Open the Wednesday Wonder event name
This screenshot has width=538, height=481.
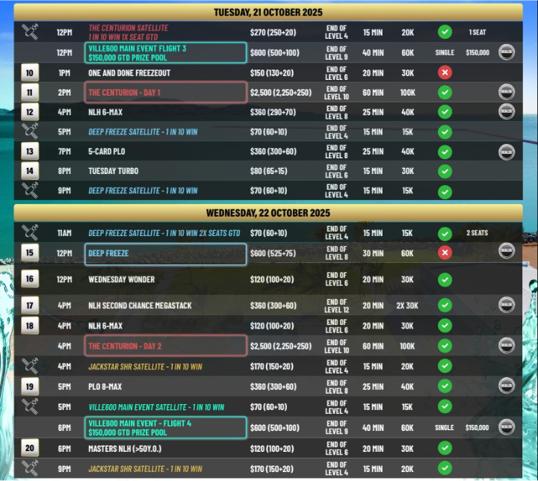point(122,279)
